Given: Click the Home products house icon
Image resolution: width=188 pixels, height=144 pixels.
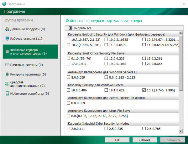Looking at the screenshot, I should pos(7,29).
